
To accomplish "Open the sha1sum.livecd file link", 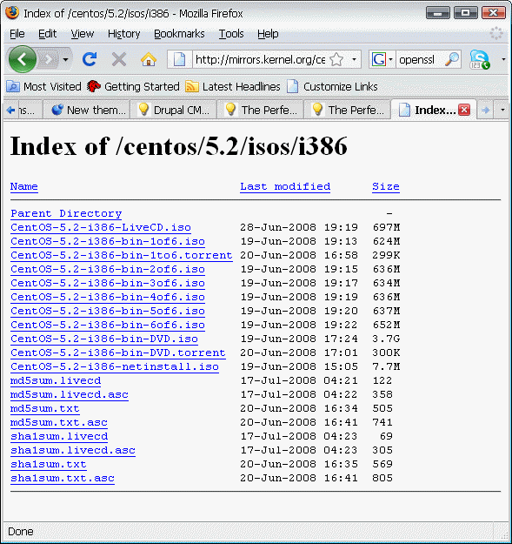I will point(59,436).
